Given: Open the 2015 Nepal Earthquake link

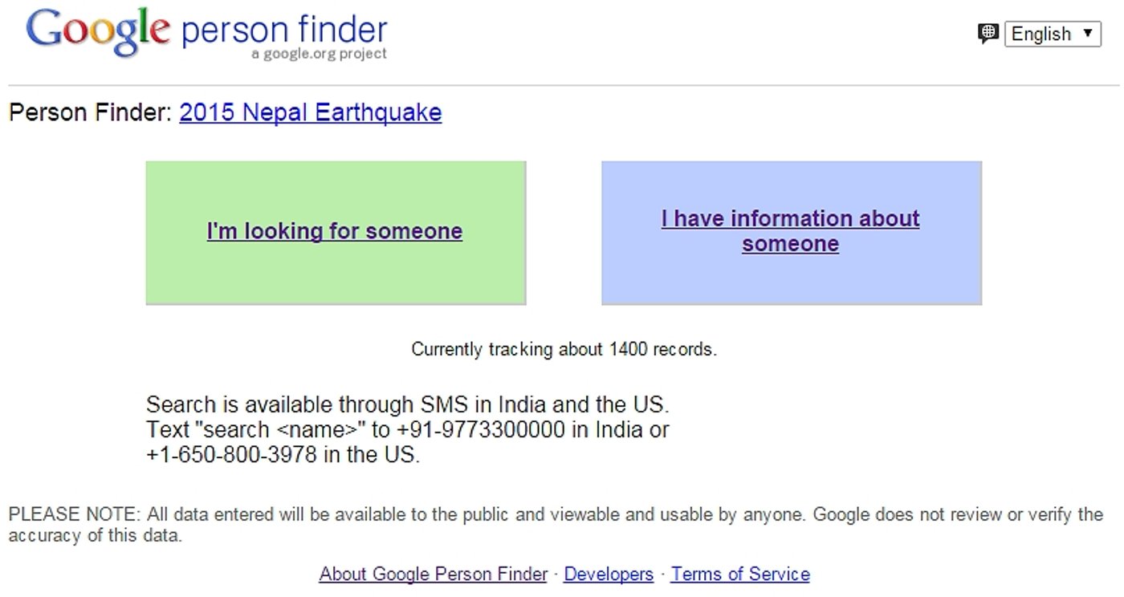Looking at the screenshot, I should click(310, 112).
